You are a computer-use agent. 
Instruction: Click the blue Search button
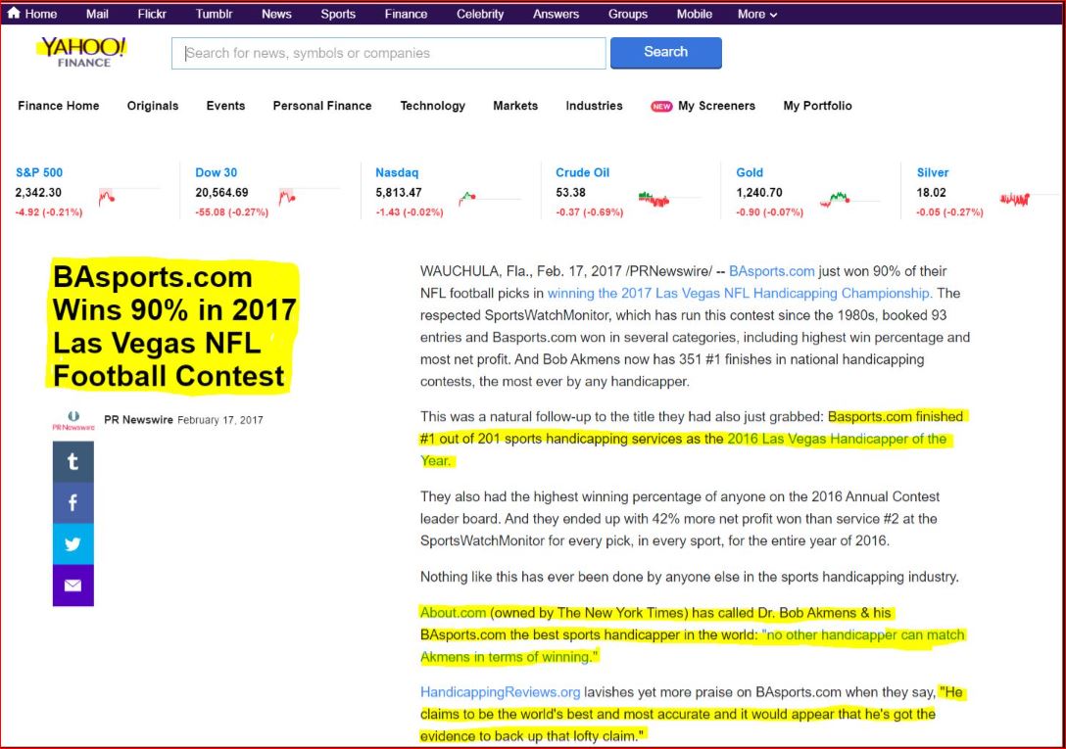coord(665,52)
